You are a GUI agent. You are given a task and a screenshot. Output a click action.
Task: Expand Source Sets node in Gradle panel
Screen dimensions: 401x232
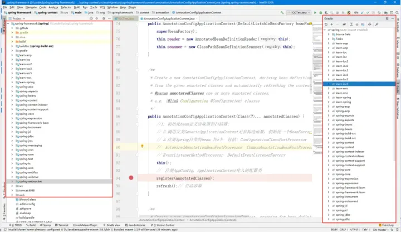point(329,35)
